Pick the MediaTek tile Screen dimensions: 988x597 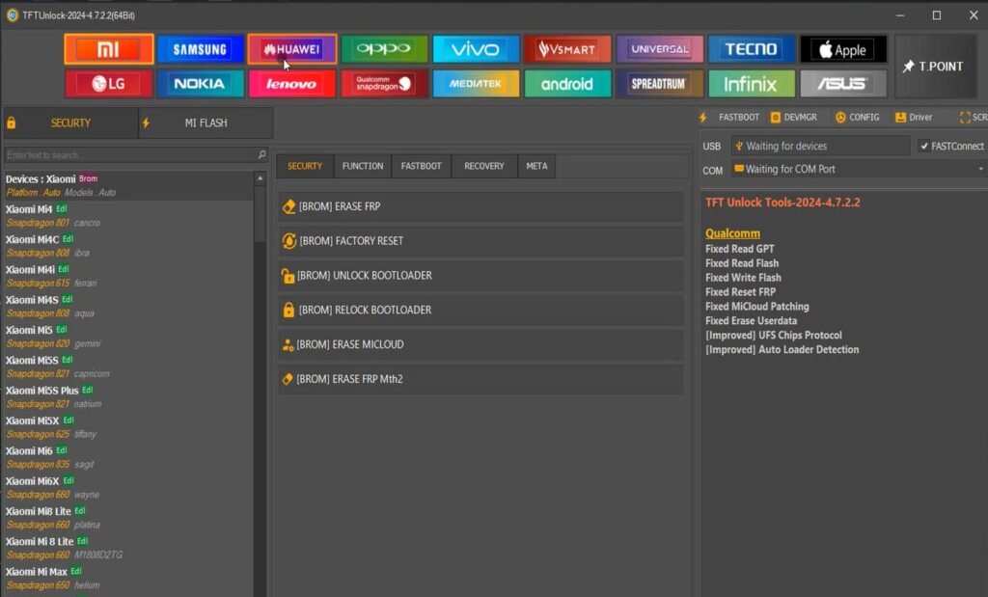pyautogui.click(x=476, y=84)
